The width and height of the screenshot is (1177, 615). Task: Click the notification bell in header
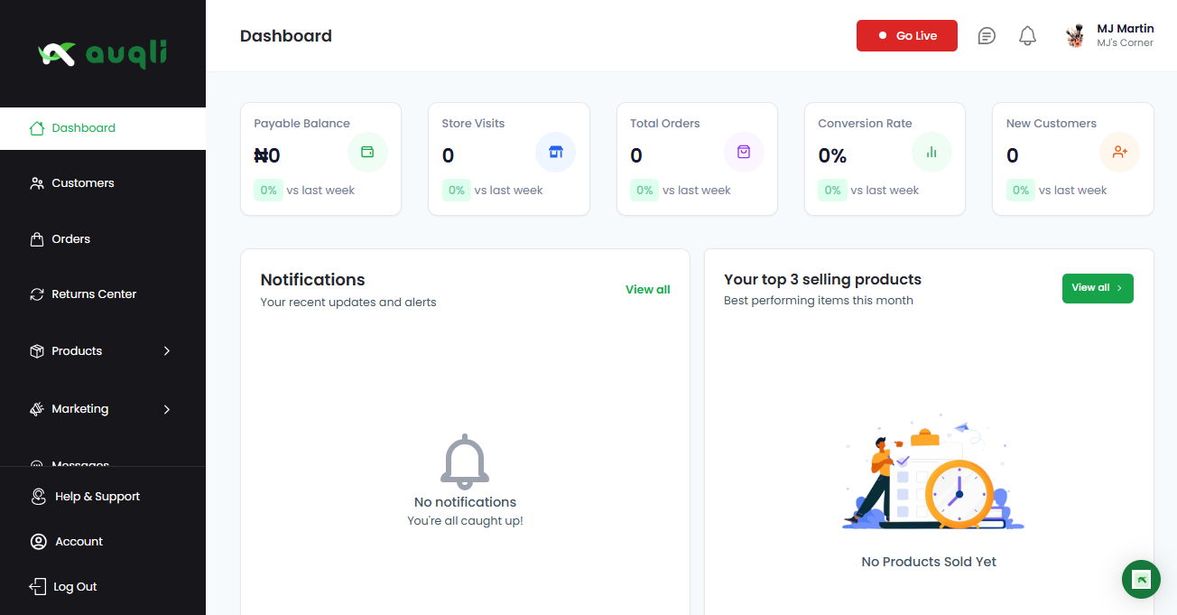1027,36
